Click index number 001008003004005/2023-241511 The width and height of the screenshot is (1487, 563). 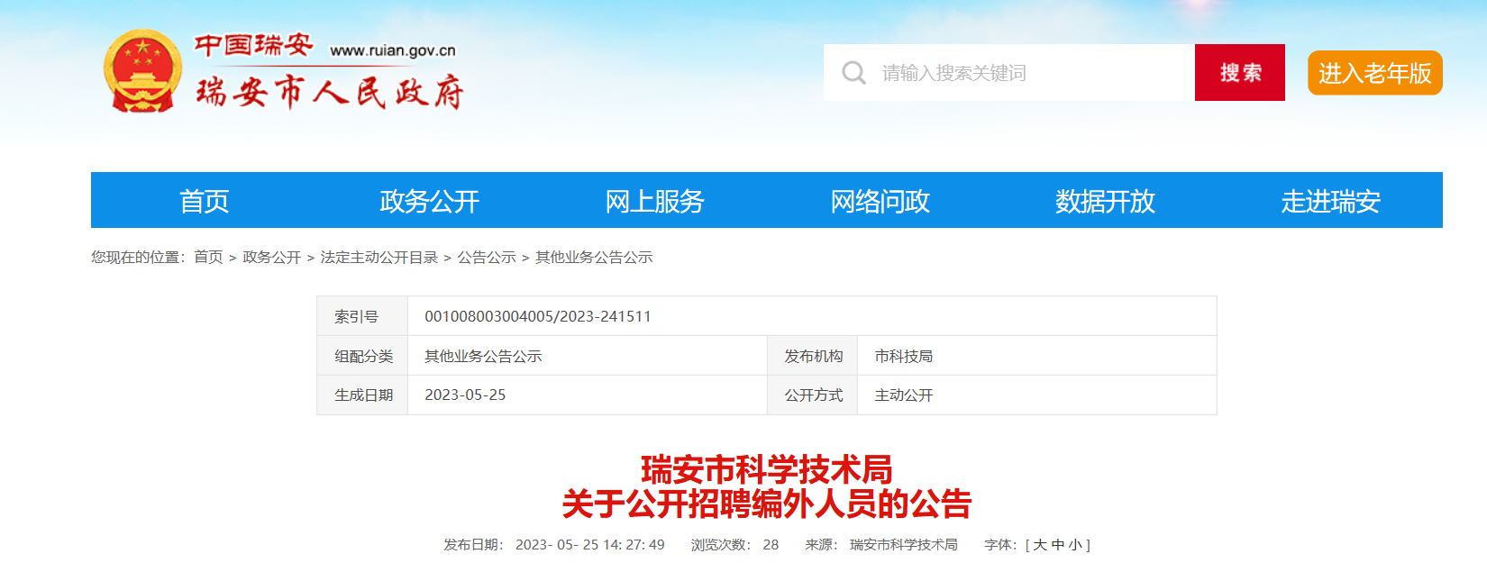(538, 317)
